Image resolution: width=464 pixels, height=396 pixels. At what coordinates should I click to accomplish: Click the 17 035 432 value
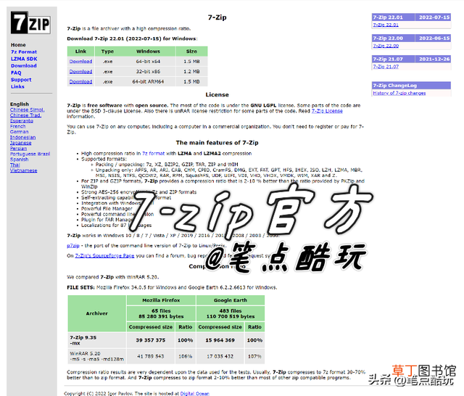[220, 356]
